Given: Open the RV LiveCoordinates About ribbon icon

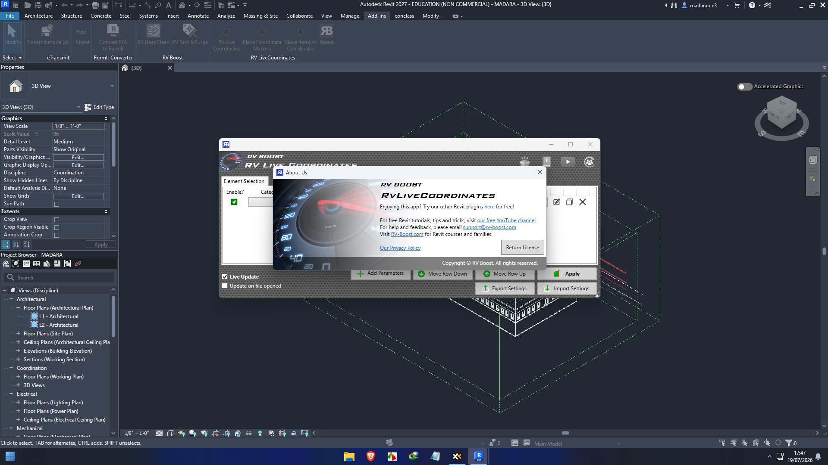Looking at the screenshot, I should pos(326,34).
